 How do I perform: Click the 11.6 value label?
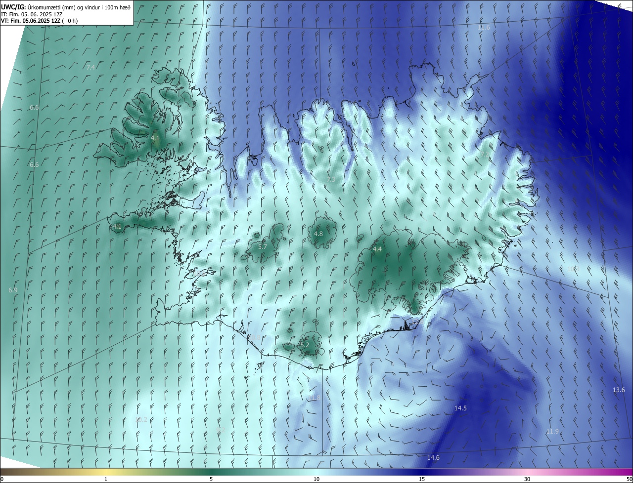(484, 28)
